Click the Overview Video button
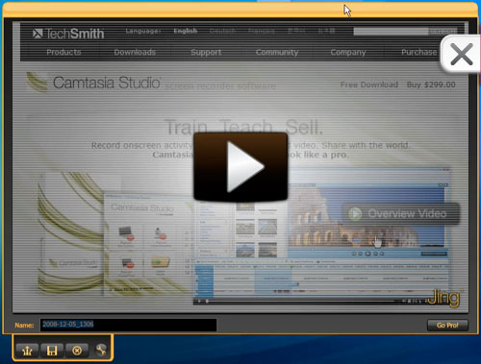 (402, 213)
